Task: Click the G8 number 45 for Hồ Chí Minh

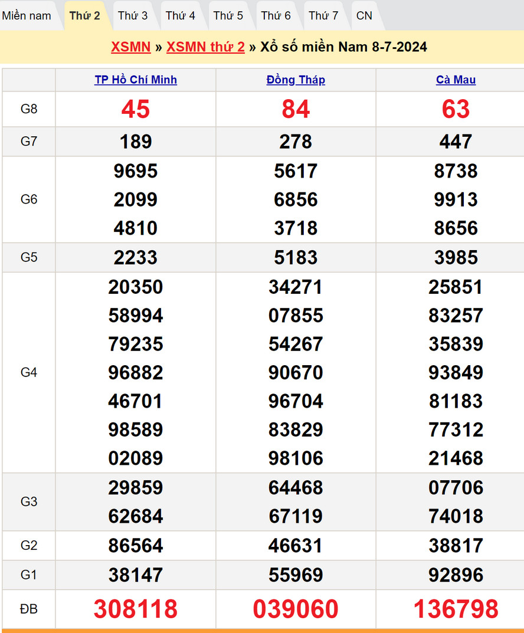Action: (136, 109)
